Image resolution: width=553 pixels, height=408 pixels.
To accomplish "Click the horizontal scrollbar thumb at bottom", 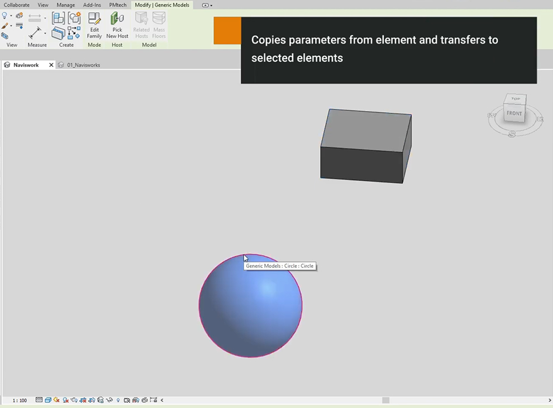I will (385, 400).
